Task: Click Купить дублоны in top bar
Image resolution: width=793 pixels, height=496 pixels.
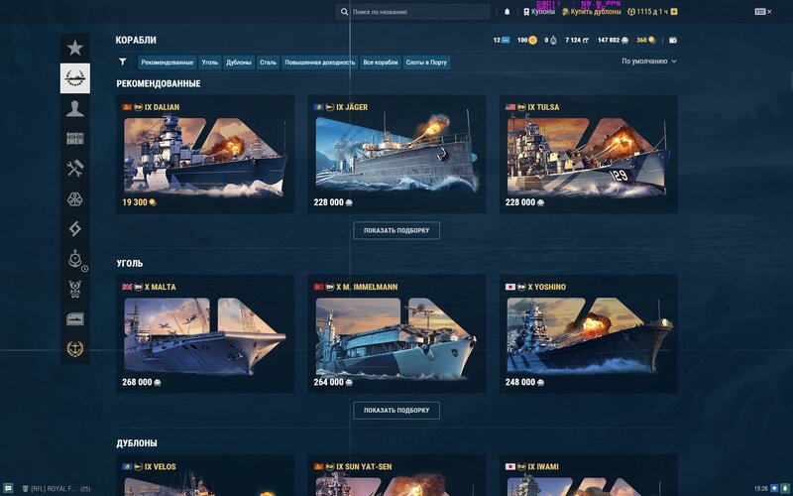Action: pos(591,12)
